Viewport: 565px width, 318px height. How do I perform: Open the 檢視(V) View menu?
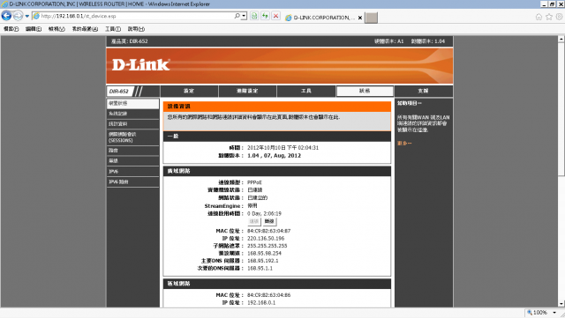pos(56,29)
